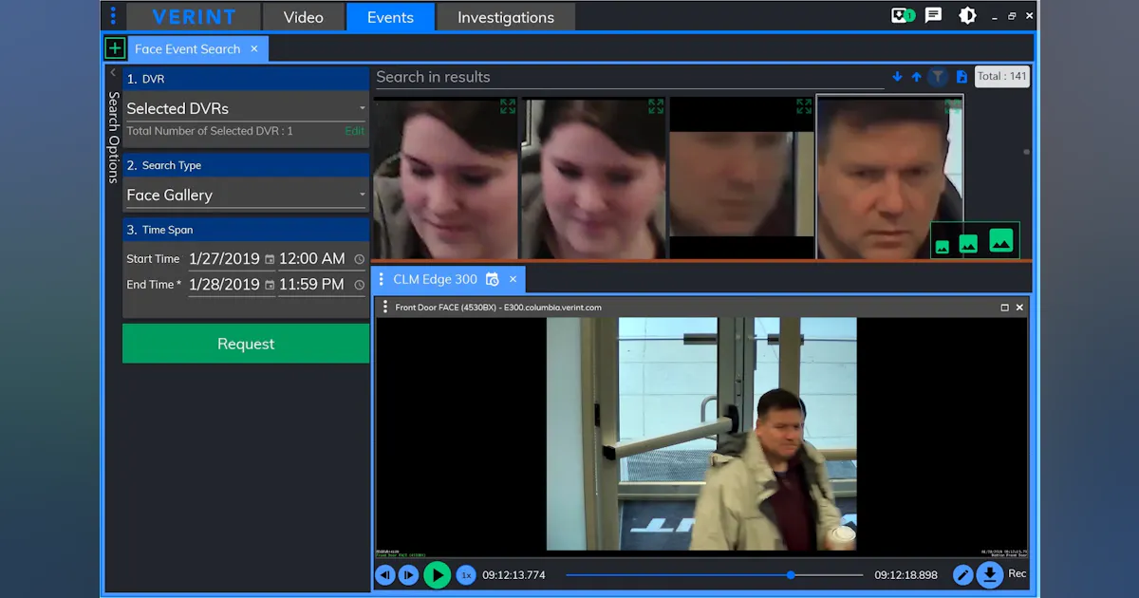Open the pencil edit tool
Viewport: 1139px width, 598px height.
click(x=962, y=574)
